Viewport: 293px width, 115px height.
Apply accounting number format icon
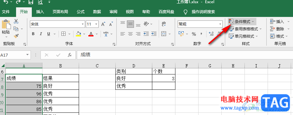[181, 34]
